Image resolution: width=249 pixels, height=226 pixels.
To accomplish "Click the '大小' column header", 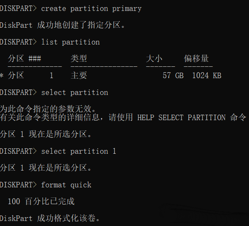I will [x=154, y=58].
